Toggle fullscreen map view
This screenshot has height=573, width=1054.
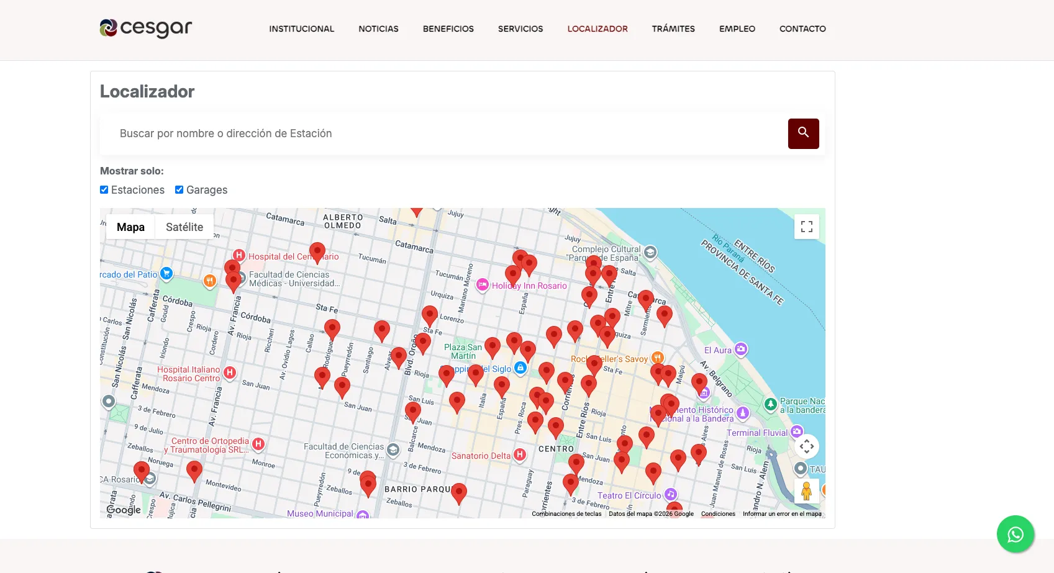point(807,227)
